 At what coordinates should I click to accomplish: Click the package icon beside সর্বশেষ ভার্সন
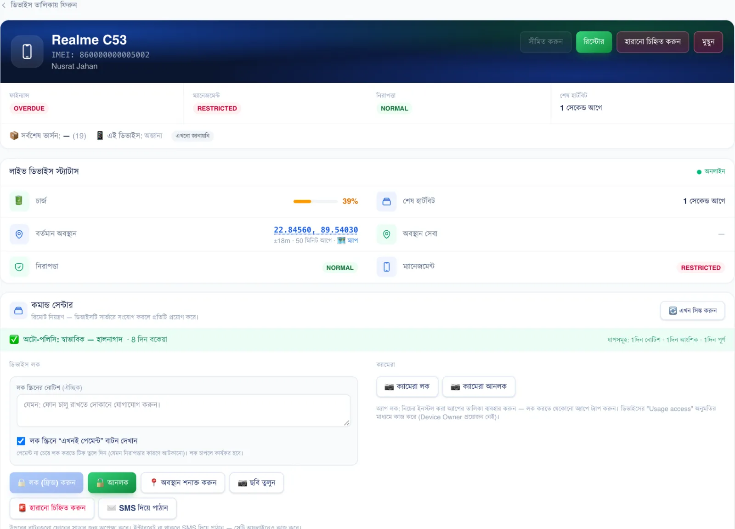(x=14, y=136)
